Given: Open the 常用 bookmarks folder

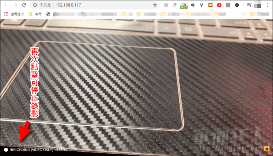Looking at the screenshot, I should point(35,14).
